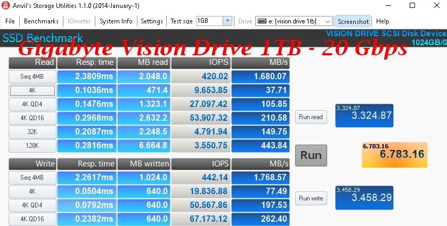Click the Seq 4MB write speed 1.768.57

pos(261,177)
